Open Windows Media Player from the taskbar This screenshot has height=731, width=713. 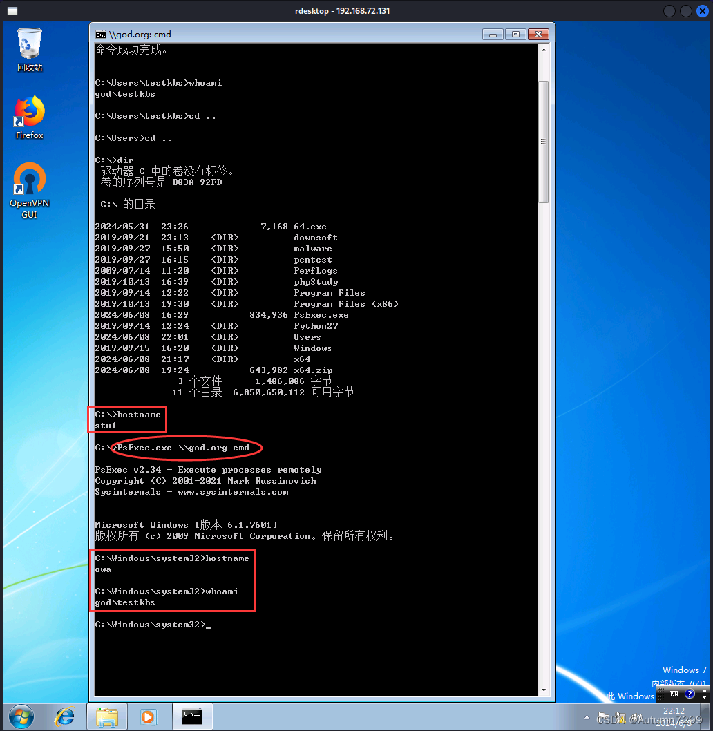[x=149, y=716]
